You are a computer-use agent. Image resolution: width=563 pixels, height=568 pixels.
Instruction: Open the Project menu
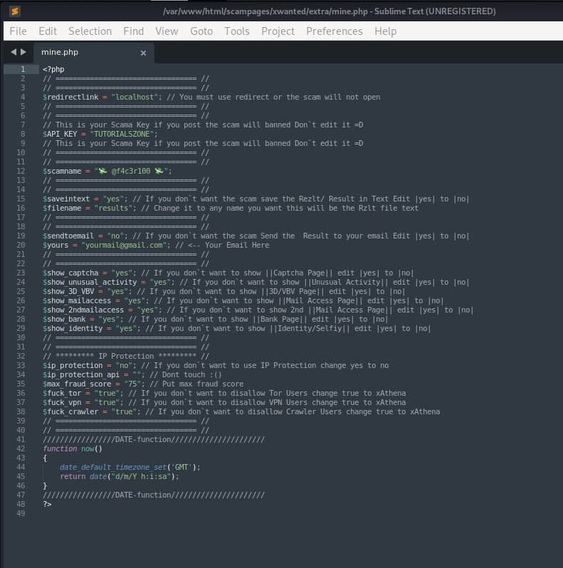pos(278,31)
